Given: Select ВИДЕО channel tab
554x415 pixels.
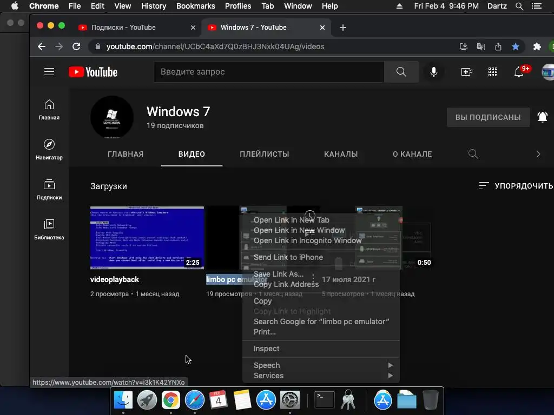Looking at the screenshot, I should coord(192,154).
